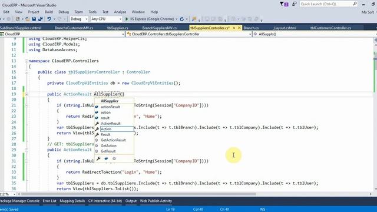377x212 pixels.
Task: Click the feedback icon near Quick Launch
Action: (x=295, y=4)
